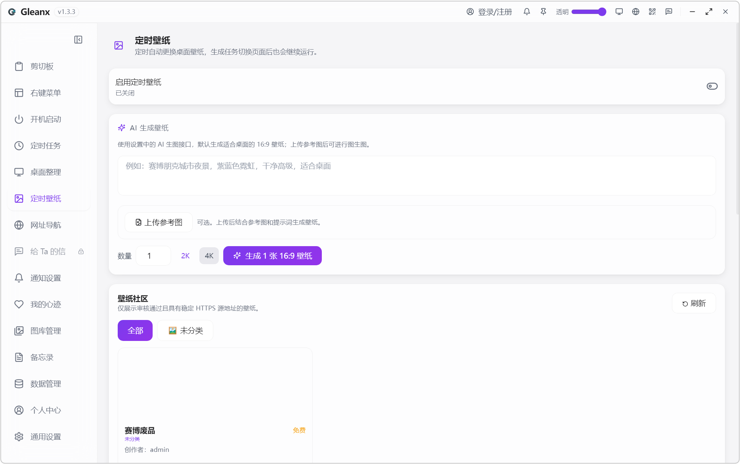Open the feedback message icon in title bar
740x464 pixels.
[669, 12]
